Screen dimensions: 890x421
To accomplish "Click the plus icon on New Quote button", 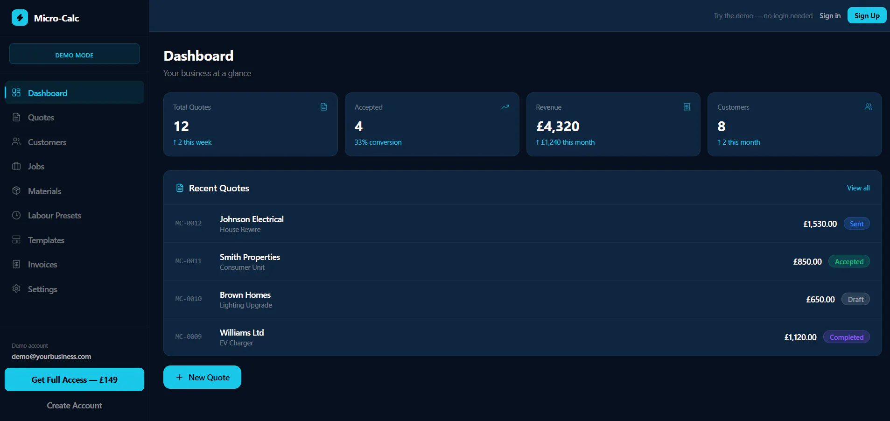I will 179,377.
